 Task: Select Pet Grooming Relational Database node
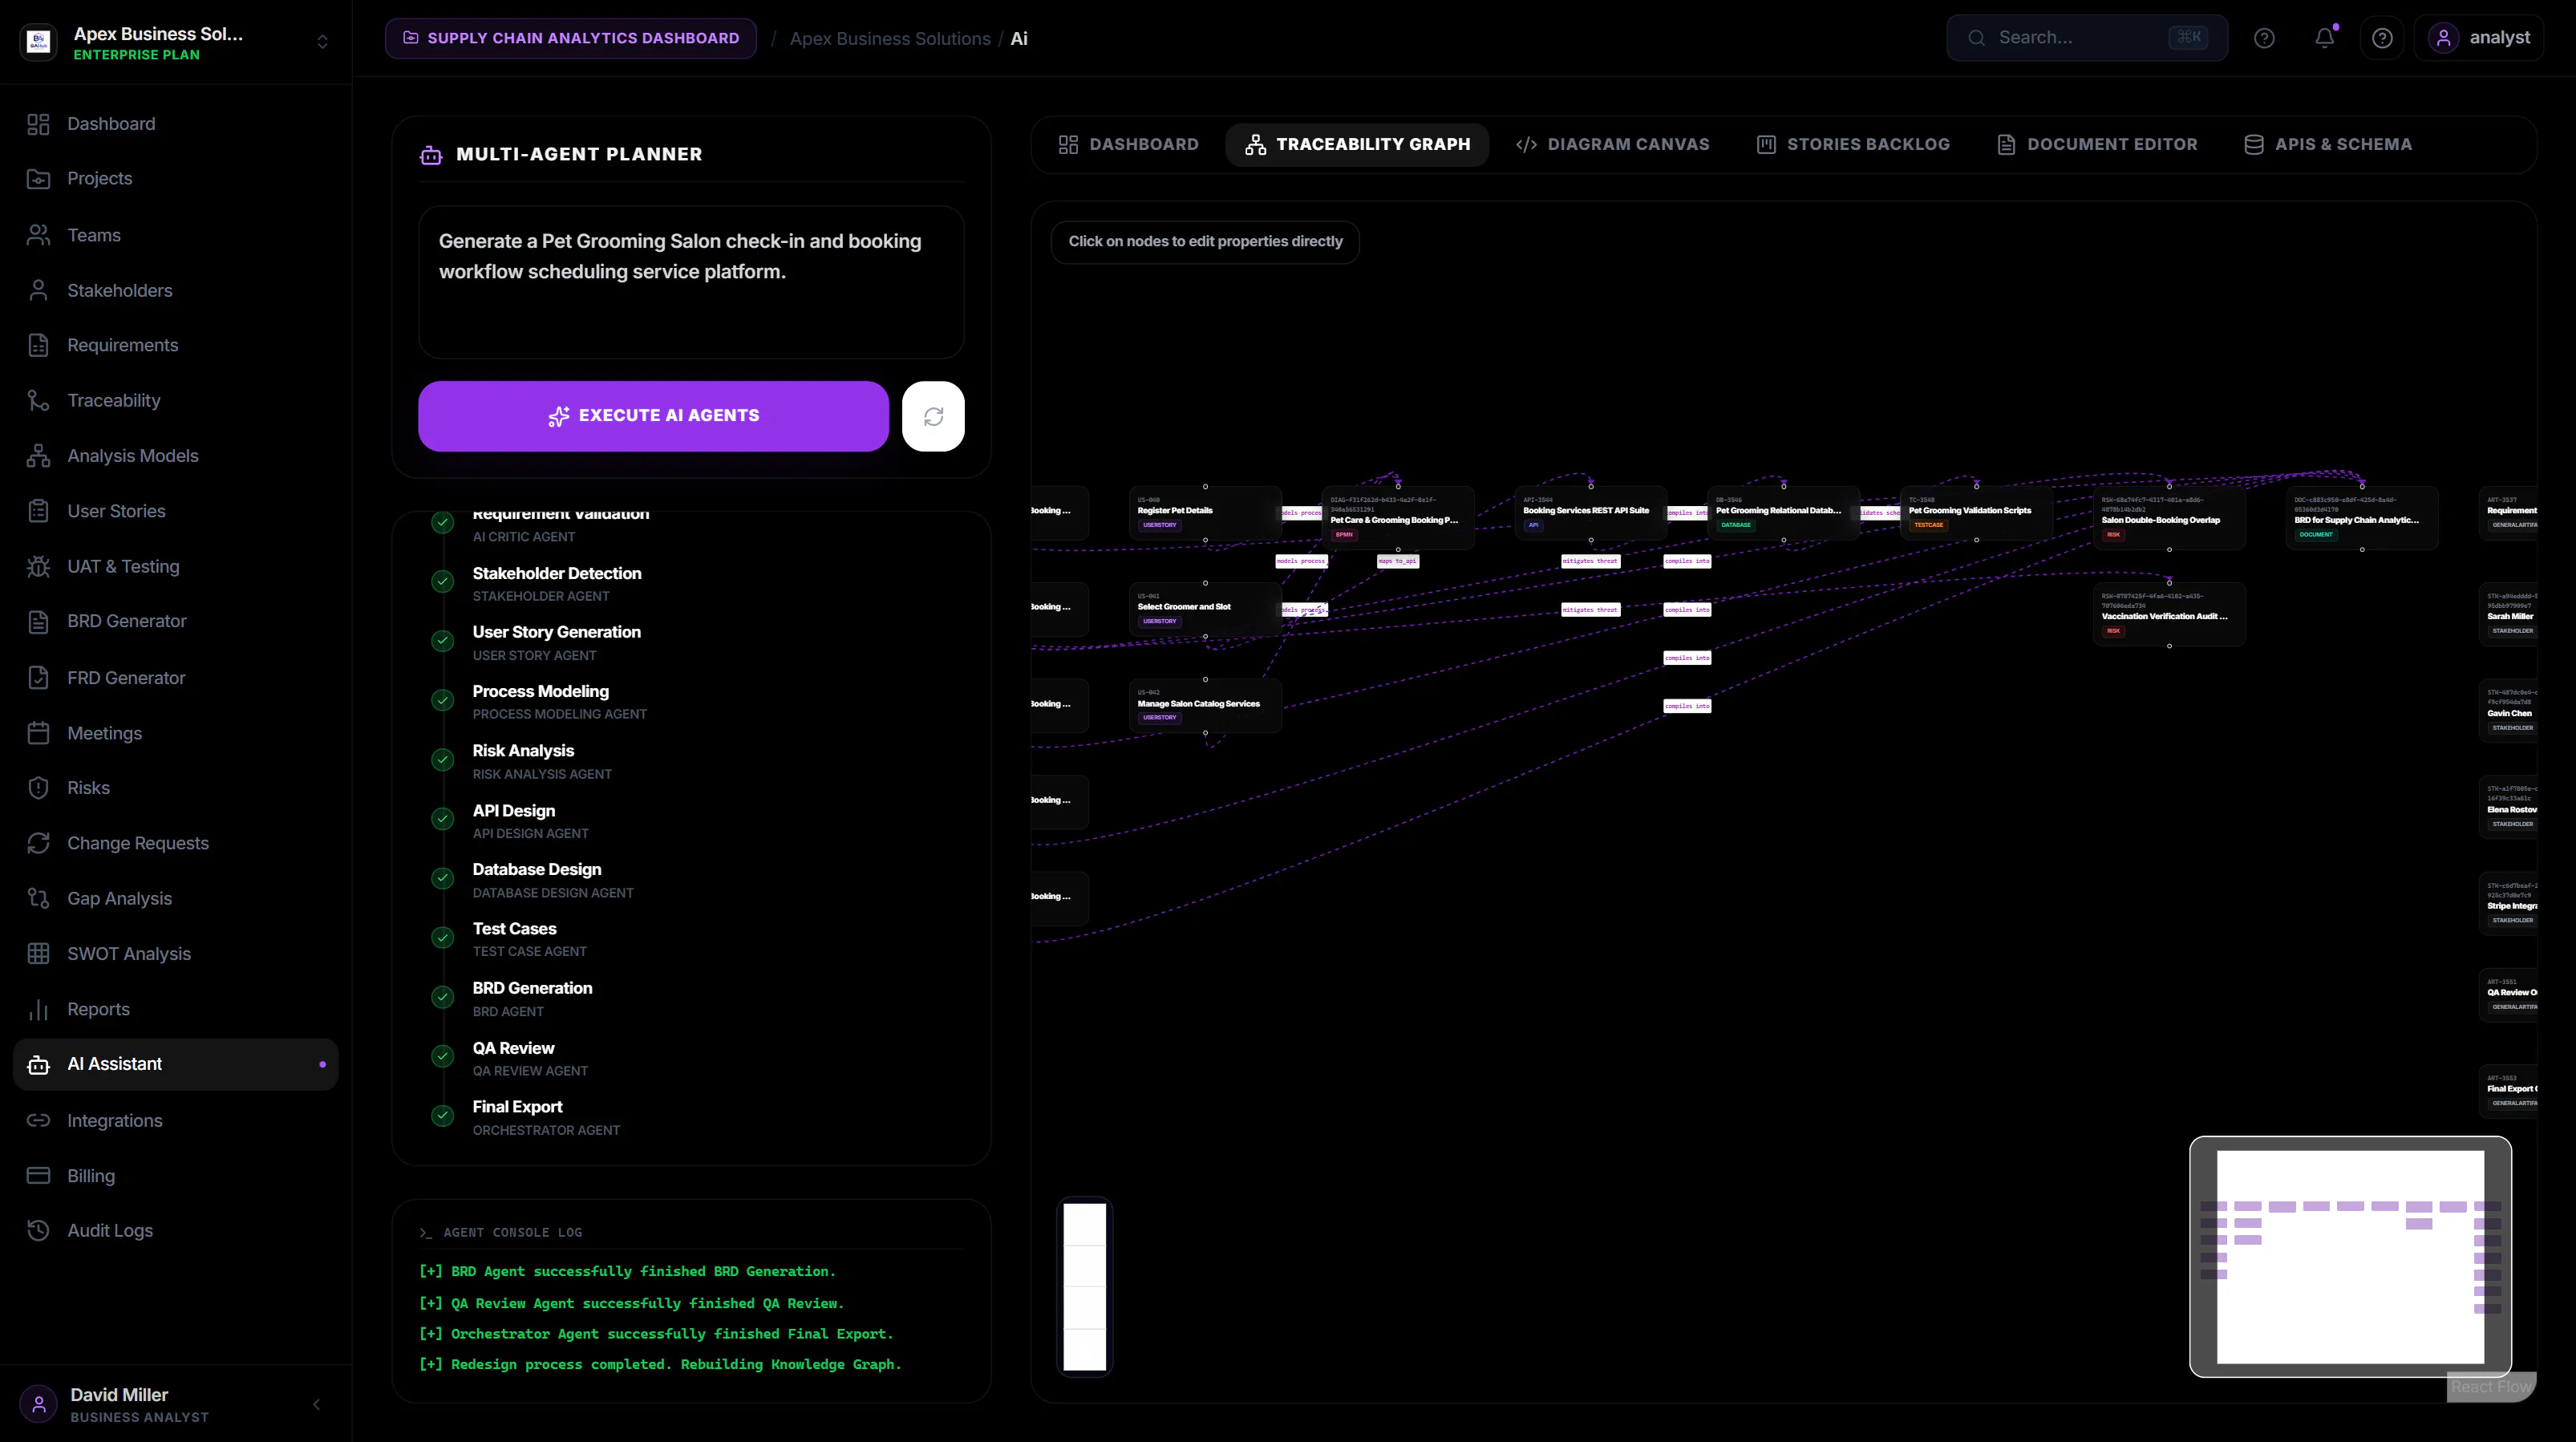coord(1784,514)
